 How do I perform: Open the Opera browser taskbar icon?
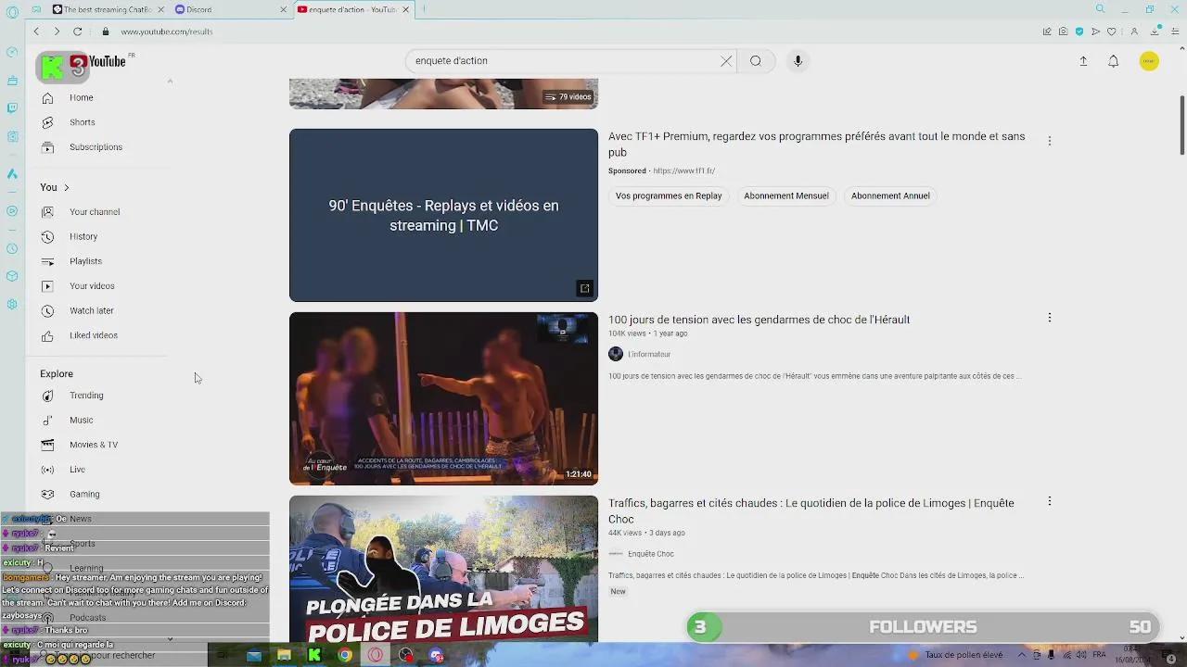pyautogui.click(x=376, y=655)
